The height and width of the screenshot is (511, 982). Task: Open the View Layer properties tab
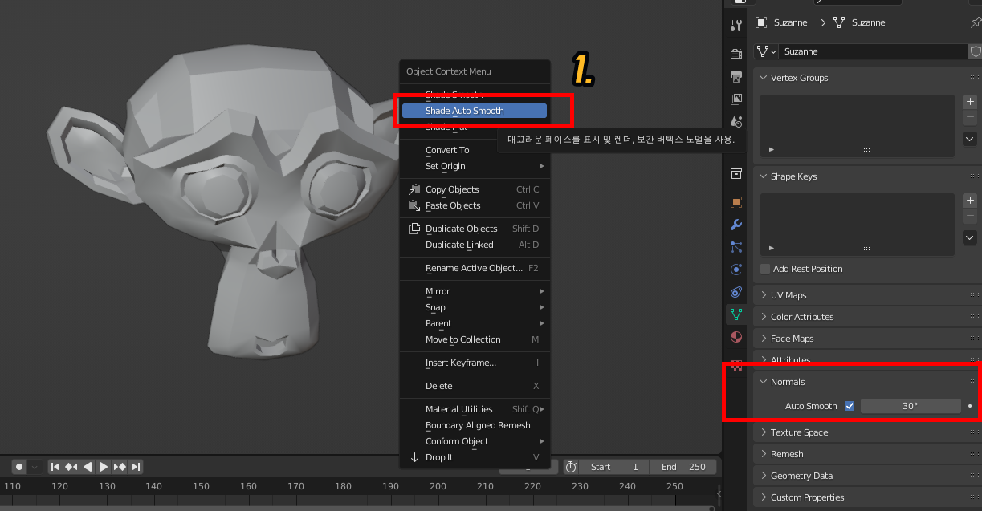[x=735, y=99]
